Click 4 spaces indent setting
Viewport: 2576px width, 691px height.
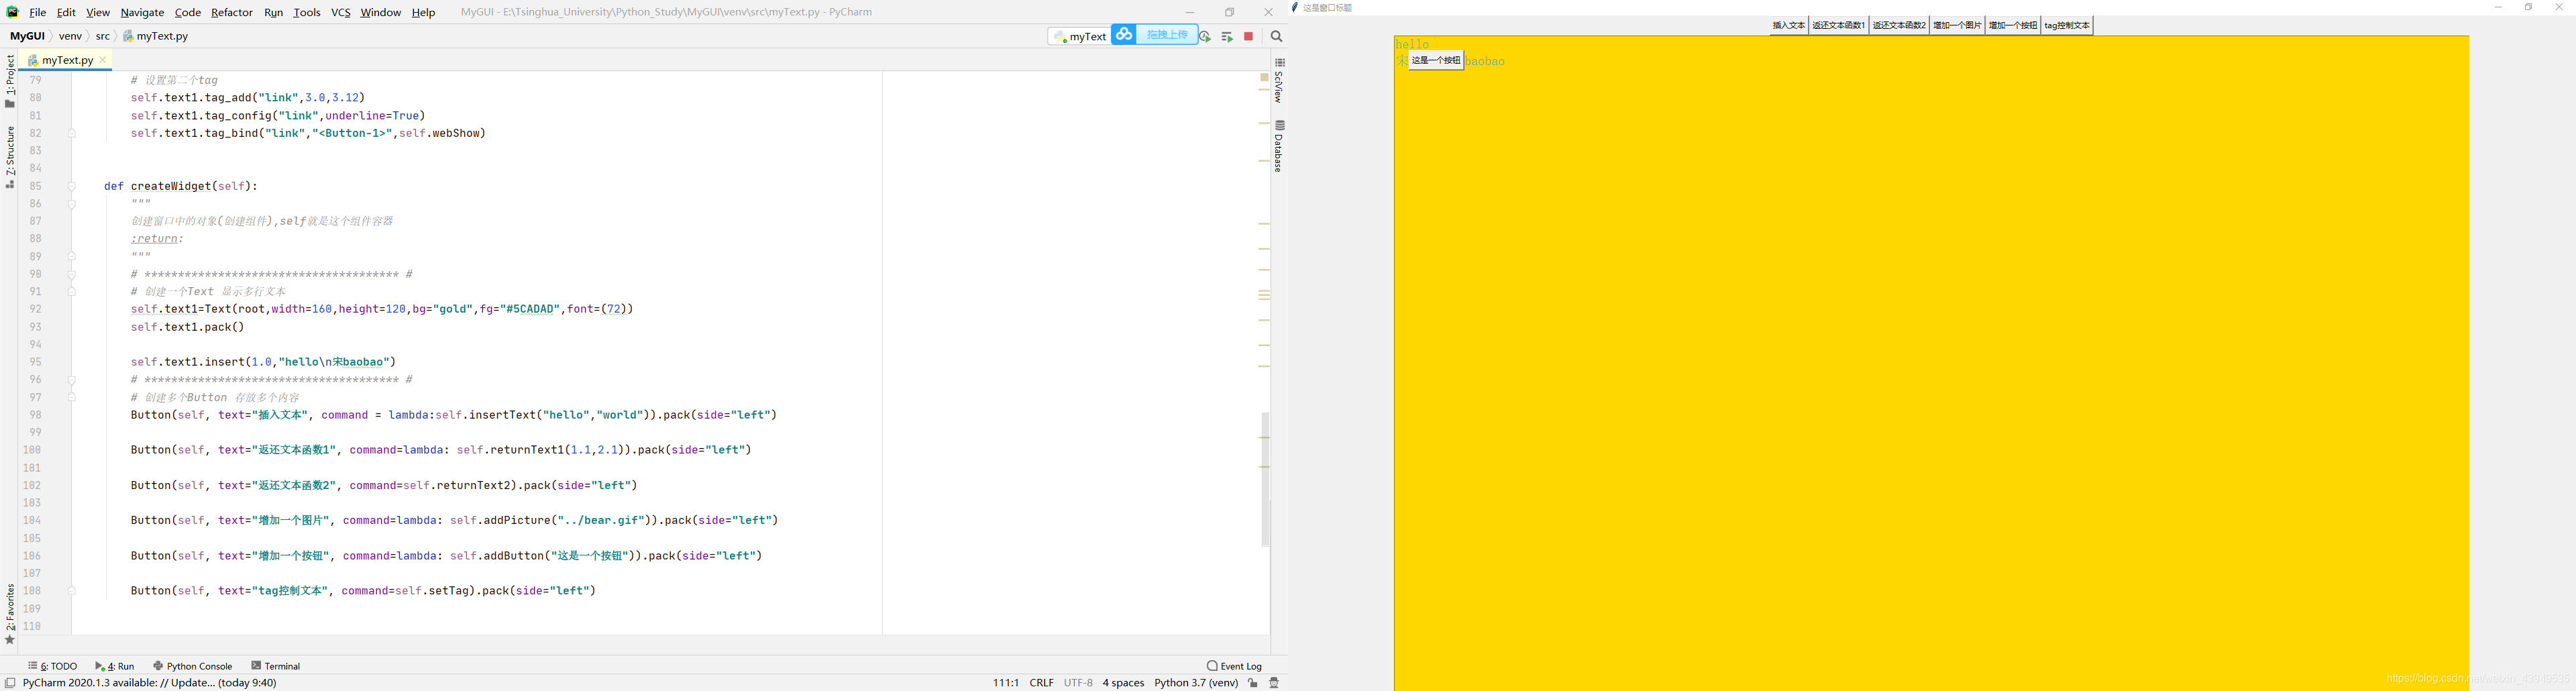[x=1123, y=683]
